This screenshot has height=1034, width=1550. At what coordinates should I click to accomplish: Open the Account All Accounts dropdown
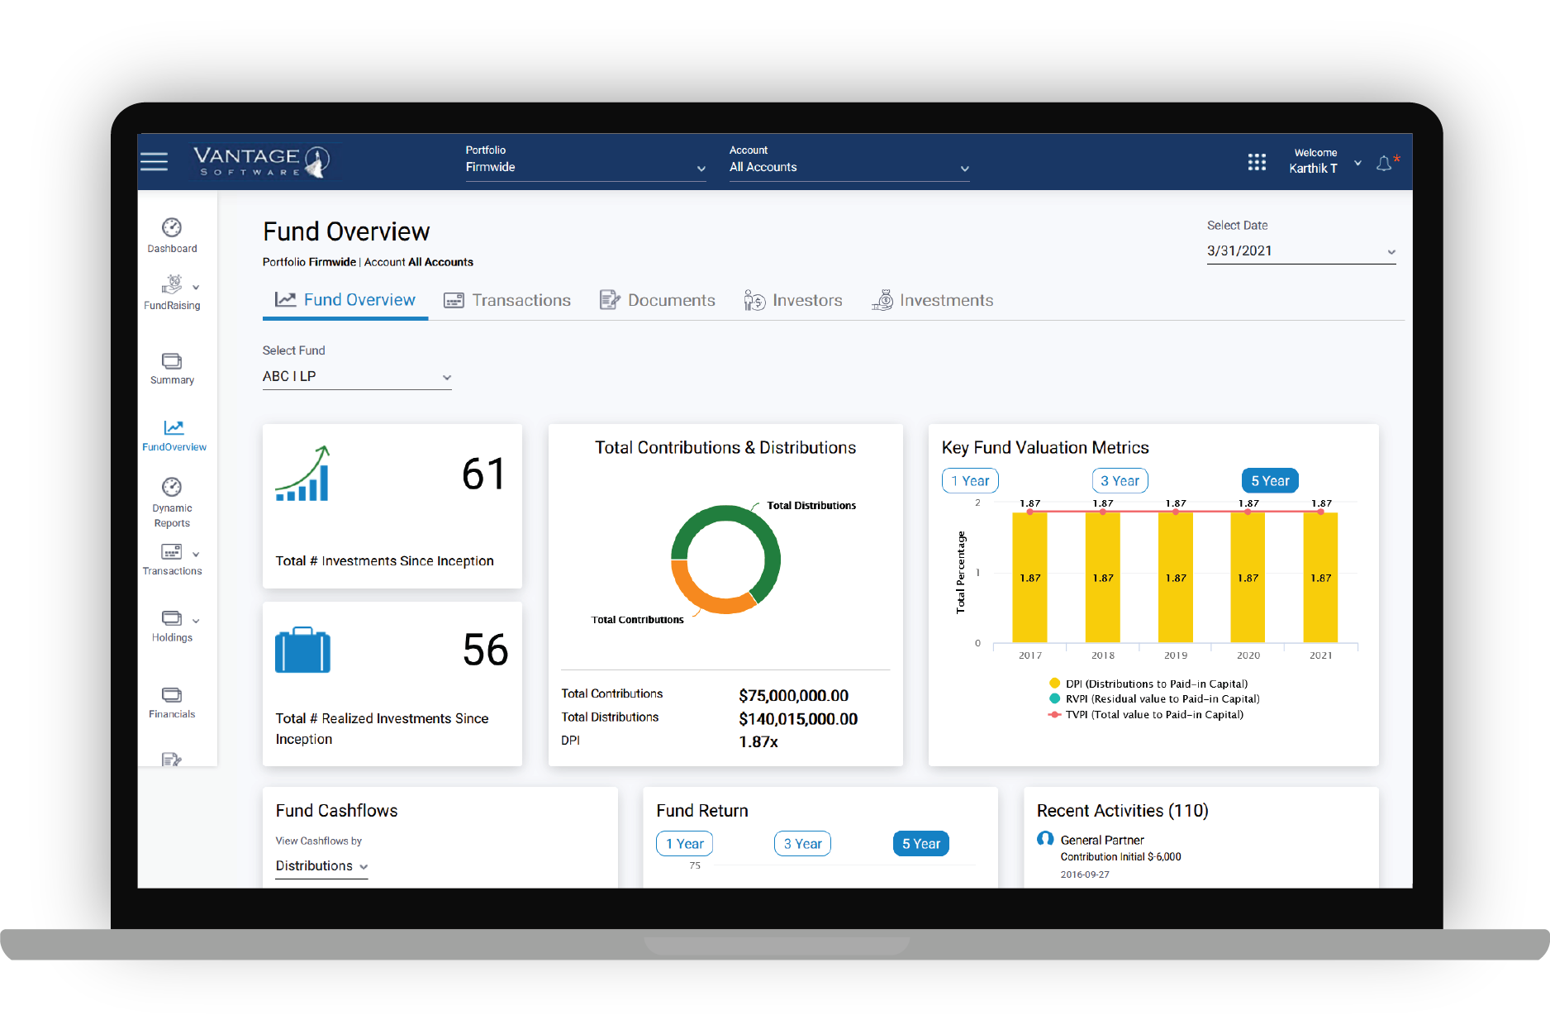click(849, 167)
